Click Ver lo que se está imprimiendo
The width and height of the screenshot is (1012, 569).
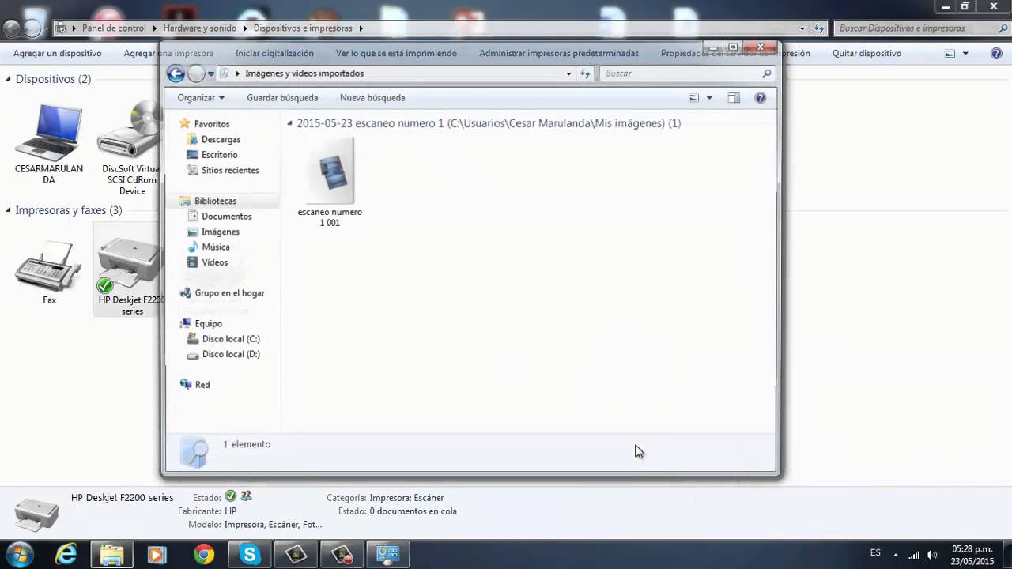pyautogui.click(x=396, y=54)
